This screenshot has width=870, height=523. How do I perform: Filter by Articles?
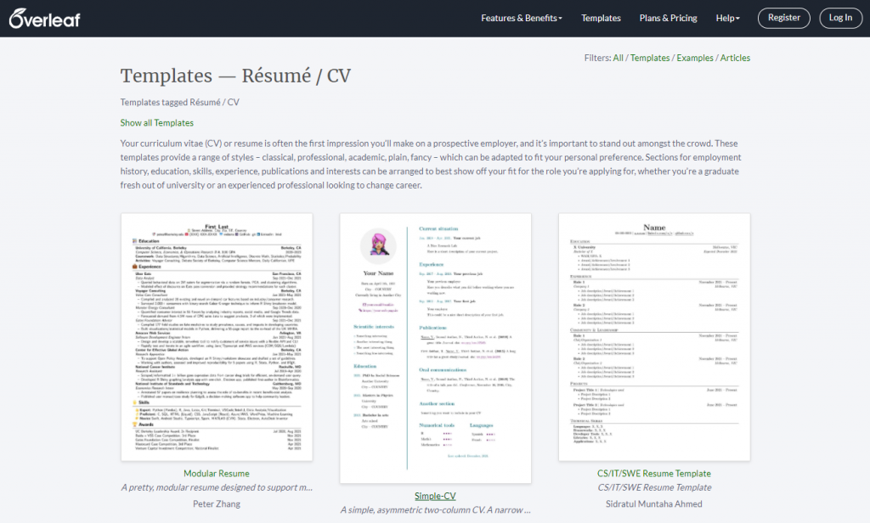[x=735, y=58]
